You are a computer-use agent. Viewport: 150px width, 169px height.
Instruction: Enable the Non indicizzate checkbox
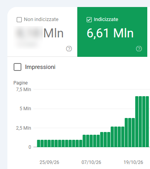[19, 20]
